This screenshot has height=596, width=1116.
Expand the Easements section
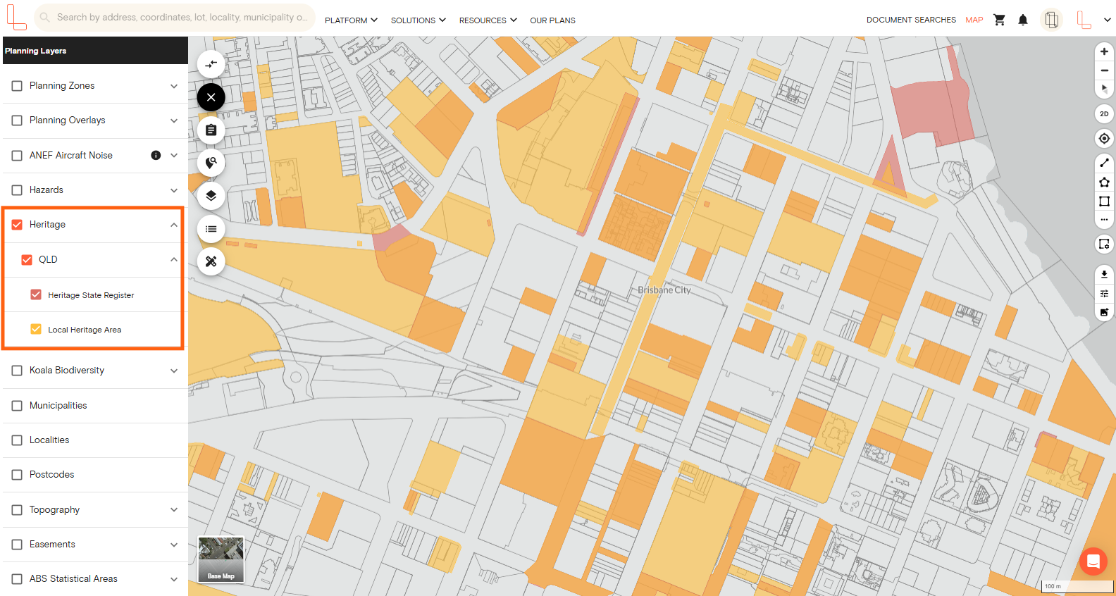coord(174,545)
